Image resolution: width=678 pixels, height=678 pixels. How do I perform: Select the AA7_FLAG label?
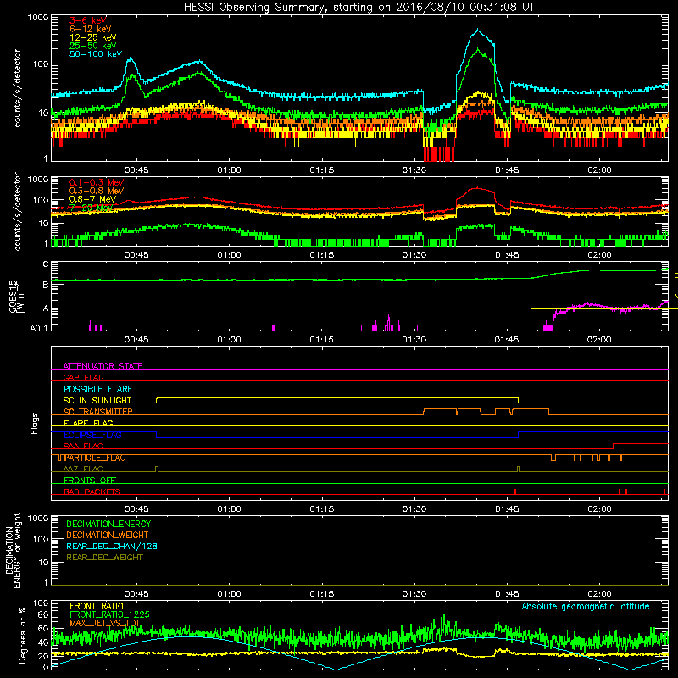point(83,469)
